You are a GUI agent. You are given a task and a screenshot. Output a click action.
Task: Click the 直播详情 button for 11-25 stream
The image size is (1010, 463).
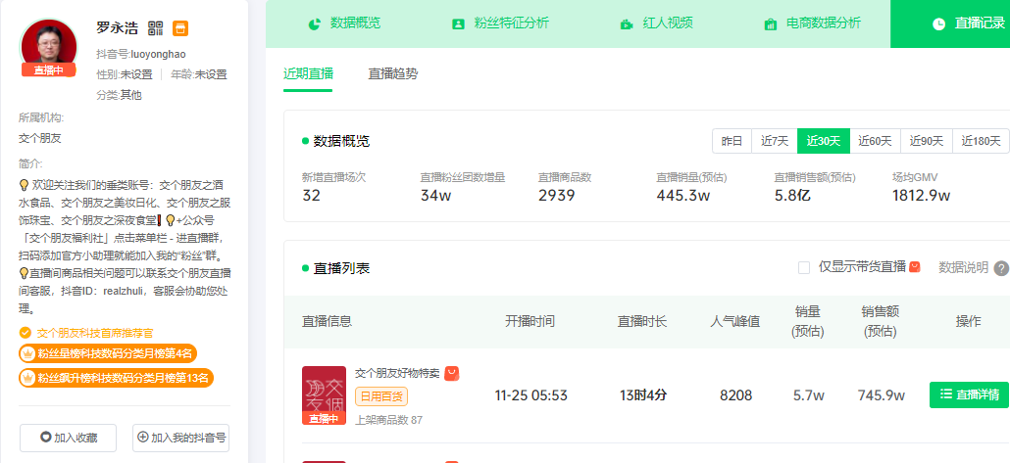[x=970, y=394]
